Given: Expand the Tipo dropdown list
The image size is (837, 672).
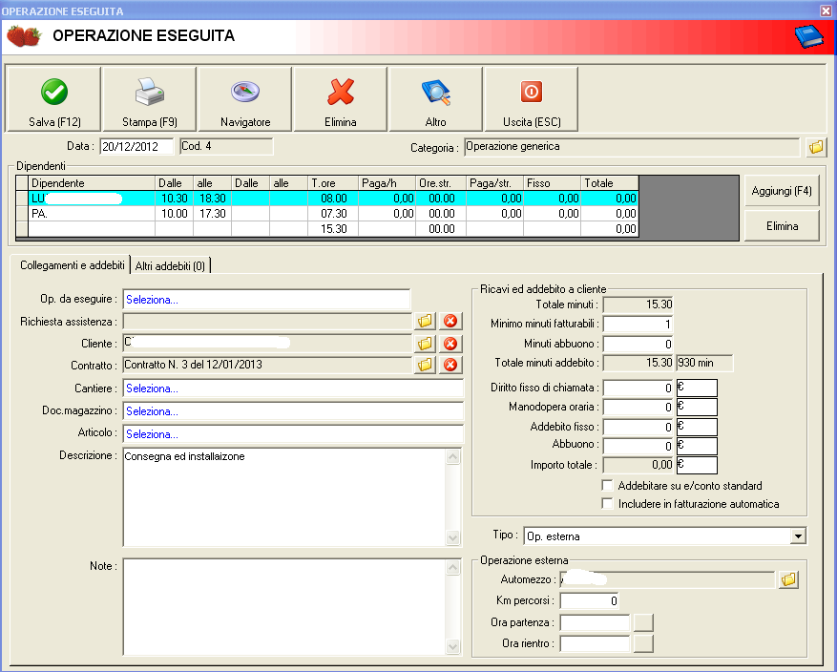Looking at the screenshot, I should [x=798, y=536].
